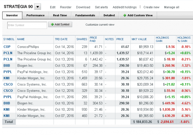Sort by the HOLDINGS GAIN column header
This screenshot has width=193, height=135.
click(x=162, y=39)
